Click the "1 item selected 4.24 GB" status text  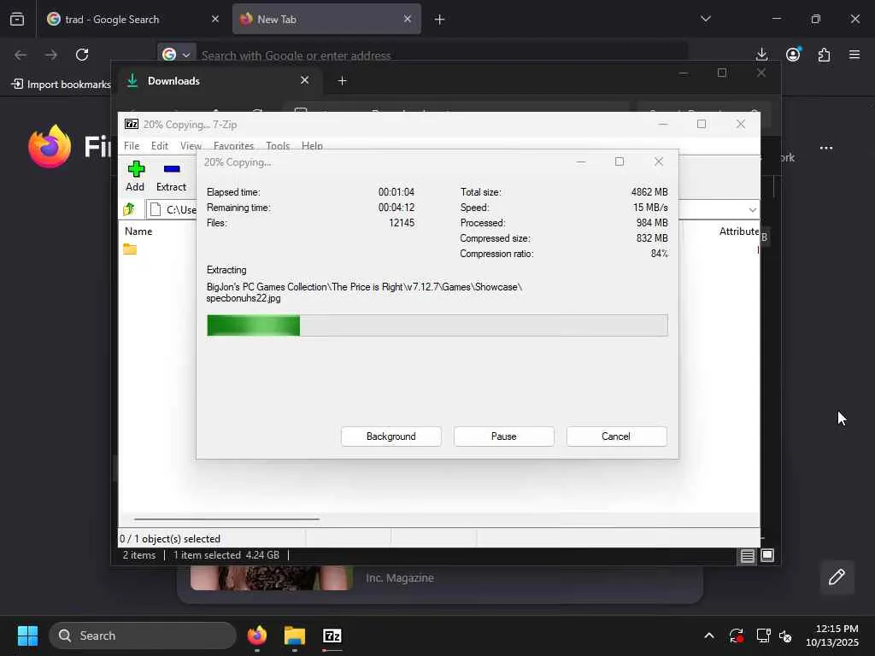[226, 555]
